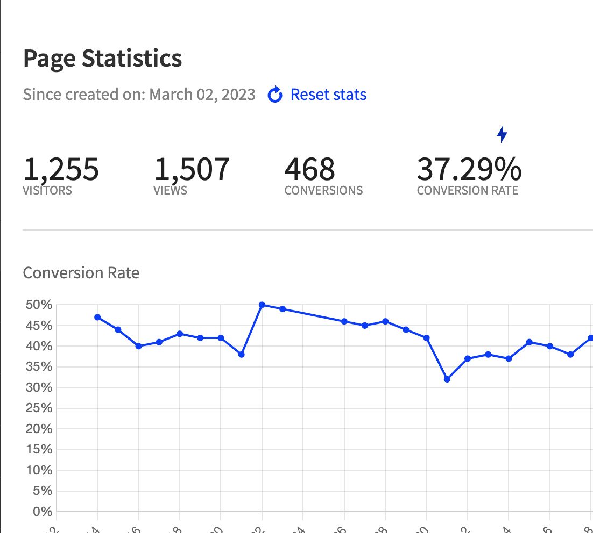Click the 10% y-axis label

click(x=39, y=470)
